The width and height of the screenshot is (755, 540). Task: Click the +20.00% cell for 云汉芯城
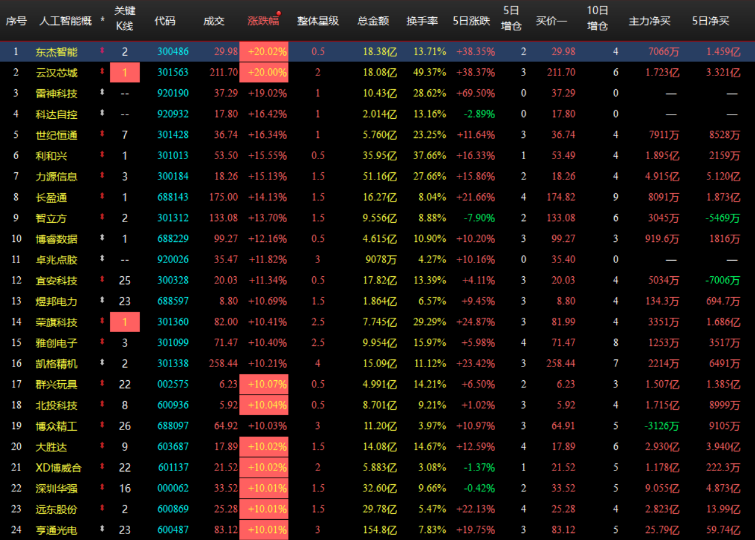pos(264,72)
